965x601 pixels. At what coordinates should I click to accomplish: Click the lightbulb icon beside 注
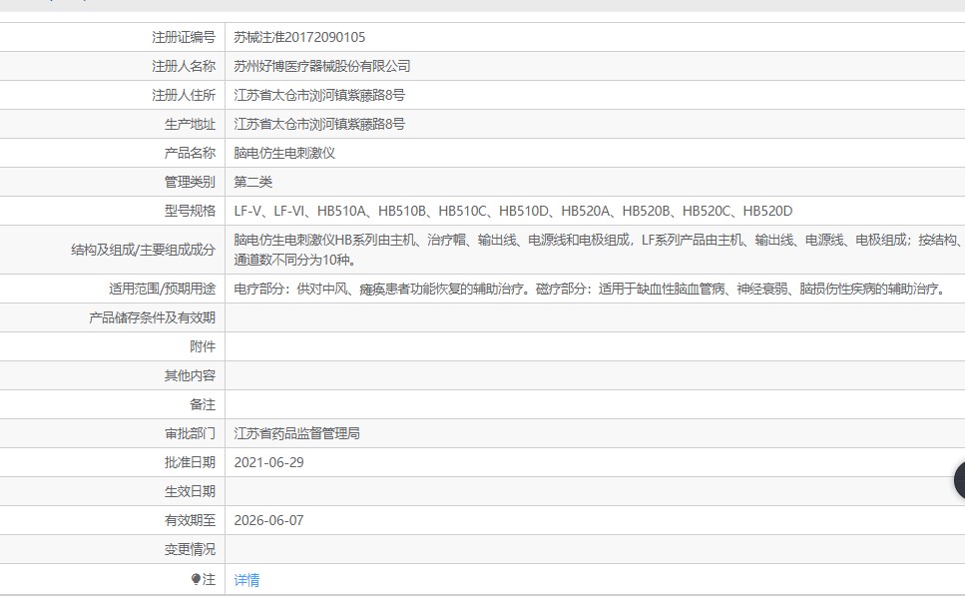point(196,579)
